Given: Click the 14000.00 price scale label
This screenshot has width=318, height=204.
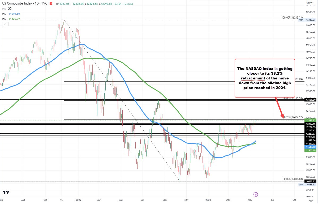Looking at the screenshot, I should (311, 78).
